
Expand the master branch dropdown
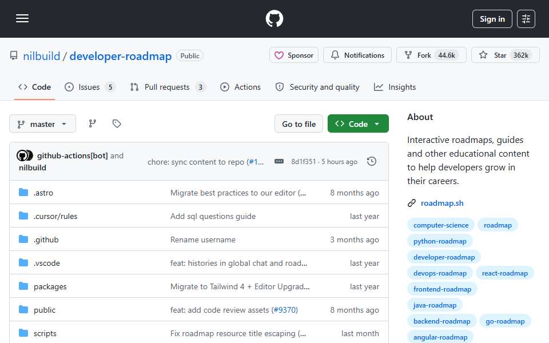click(42, 124)
